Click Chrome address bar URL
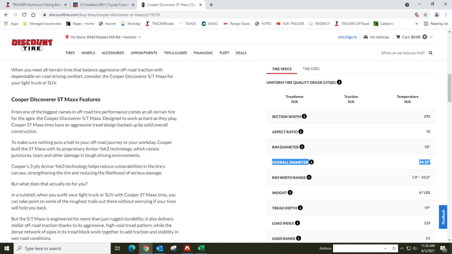Viewport: 452px width, 254px height. tap(104, 15)
